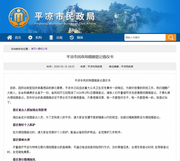Focus the 请输入关键字 search field

point(145,37)
